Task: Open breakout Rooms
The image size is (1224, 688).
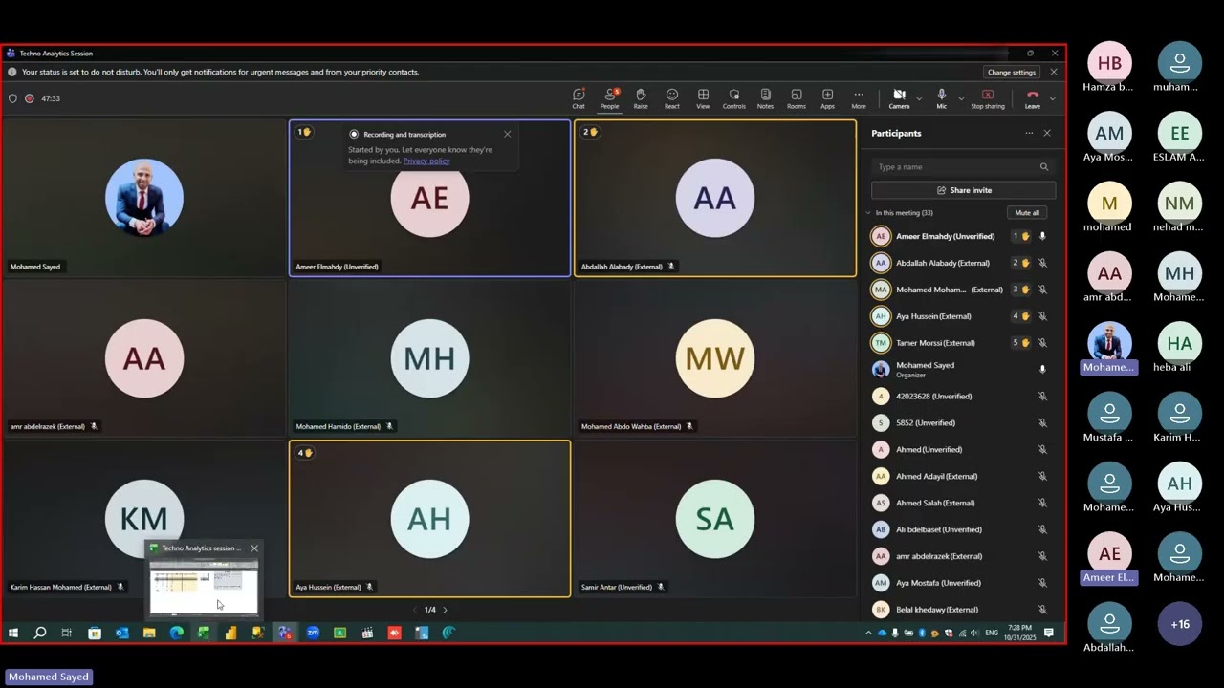Action: click(x=797, y=98)
